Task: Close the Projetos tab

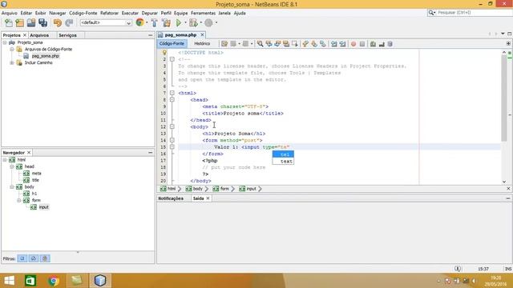Action: (25, 35)
